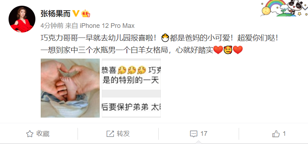The height and width of the screenshot is (144, 308).
Task: Open the 4分钟前 timestamp link
Action: (52, 25)
